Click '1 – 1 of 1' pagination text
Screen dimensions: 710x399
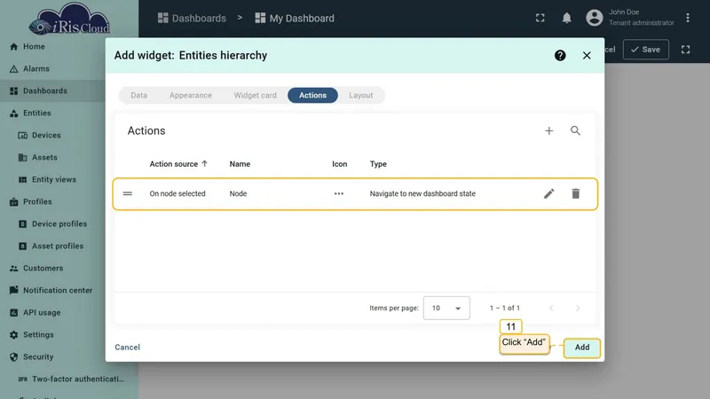click(504, 308)
